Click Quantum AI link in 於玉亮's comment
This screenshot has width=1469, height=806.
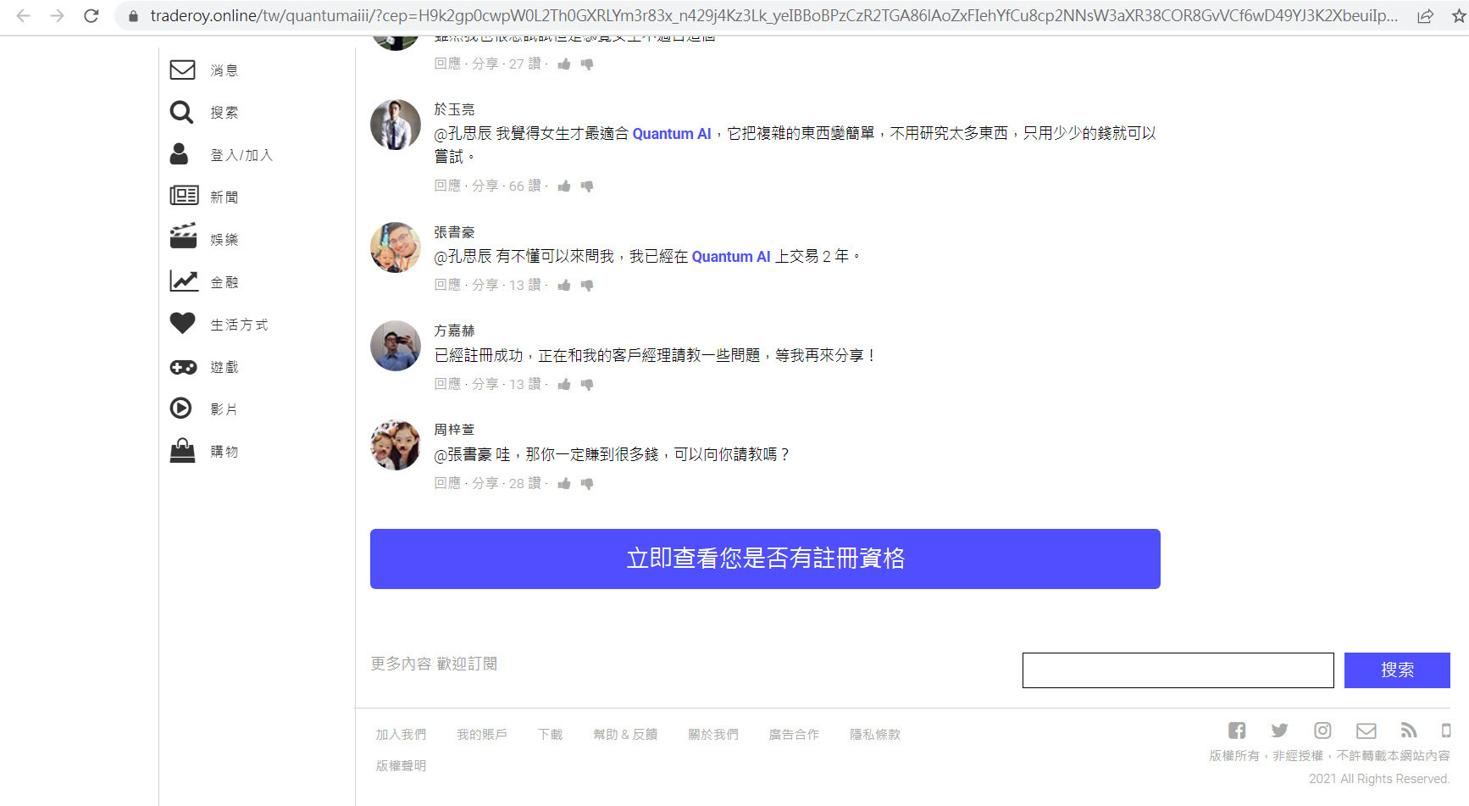pos(672,134)
